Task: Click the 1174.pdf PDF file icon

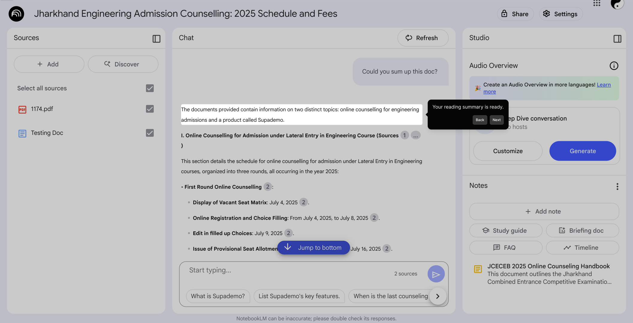Action: (x=22, y=109)
